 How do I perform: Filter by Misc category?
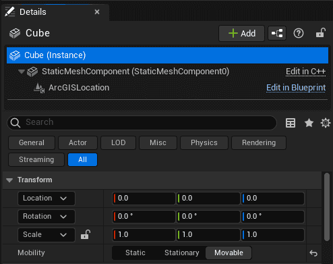[158, 142]
